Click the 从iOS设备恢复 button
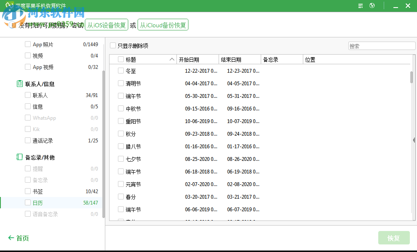Image resolution: width=417 pixels, height=252 pixels. coord(107,24)
